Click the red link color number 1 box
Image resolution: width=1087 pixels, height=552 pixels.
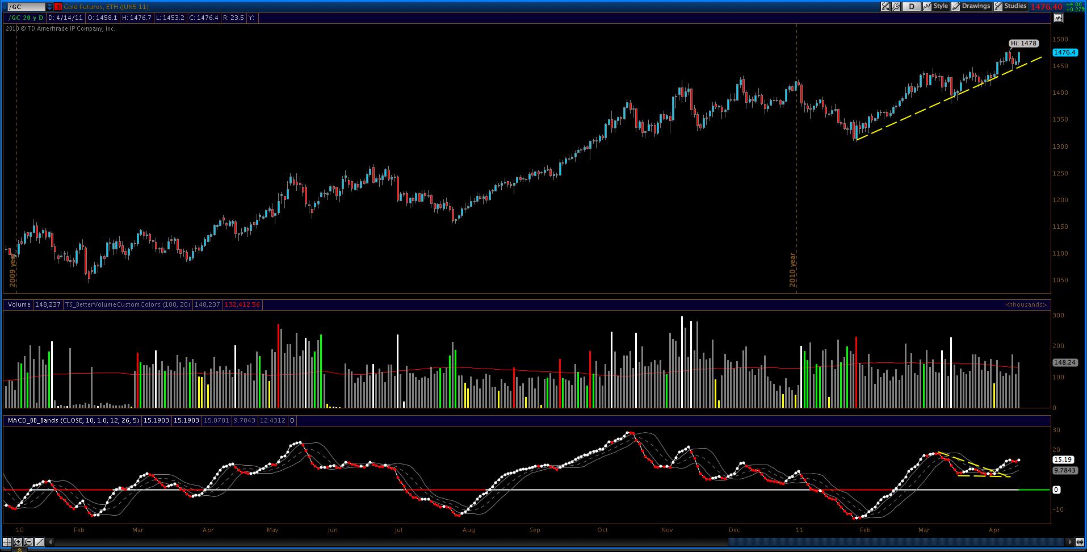(x=58, y=7)
